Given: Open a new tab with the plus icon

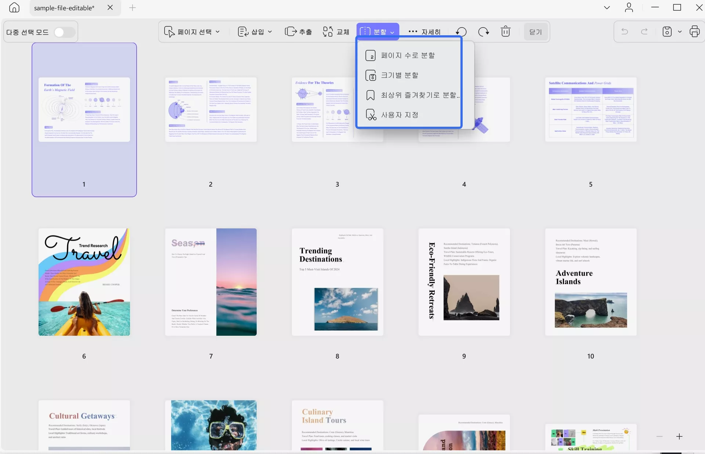Looking at the screenshot, I should coord(133,8).
